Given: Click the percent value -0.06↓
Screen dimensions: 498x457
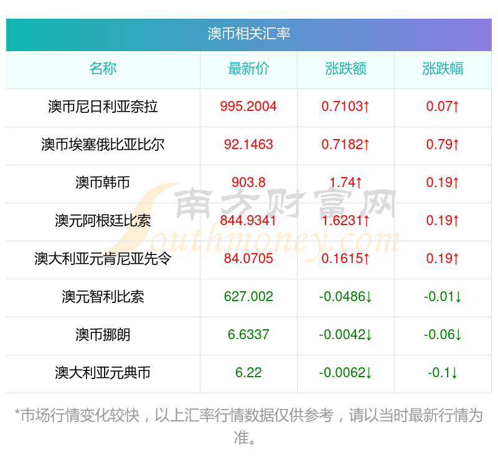Looking at the screenshot, I should (x=443, y=335).
